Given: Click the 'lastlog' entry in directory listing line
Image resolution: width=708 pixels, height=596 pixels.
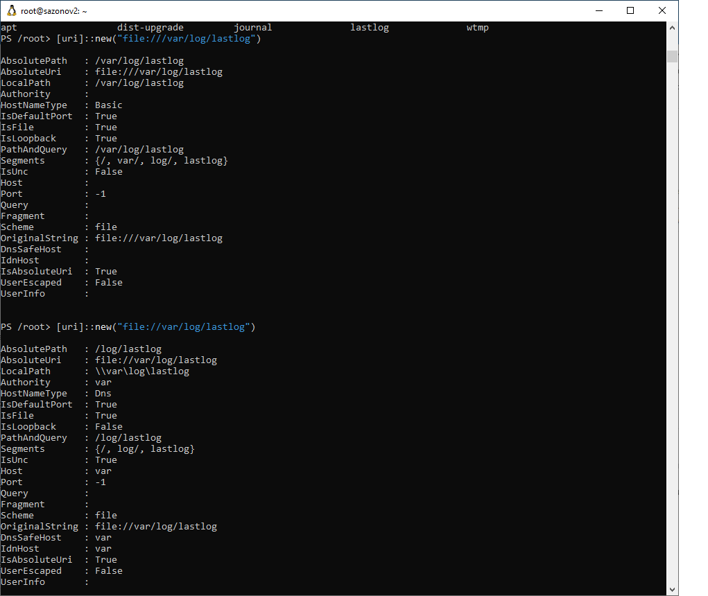Looking at the screenshot, I should [370, 28].
